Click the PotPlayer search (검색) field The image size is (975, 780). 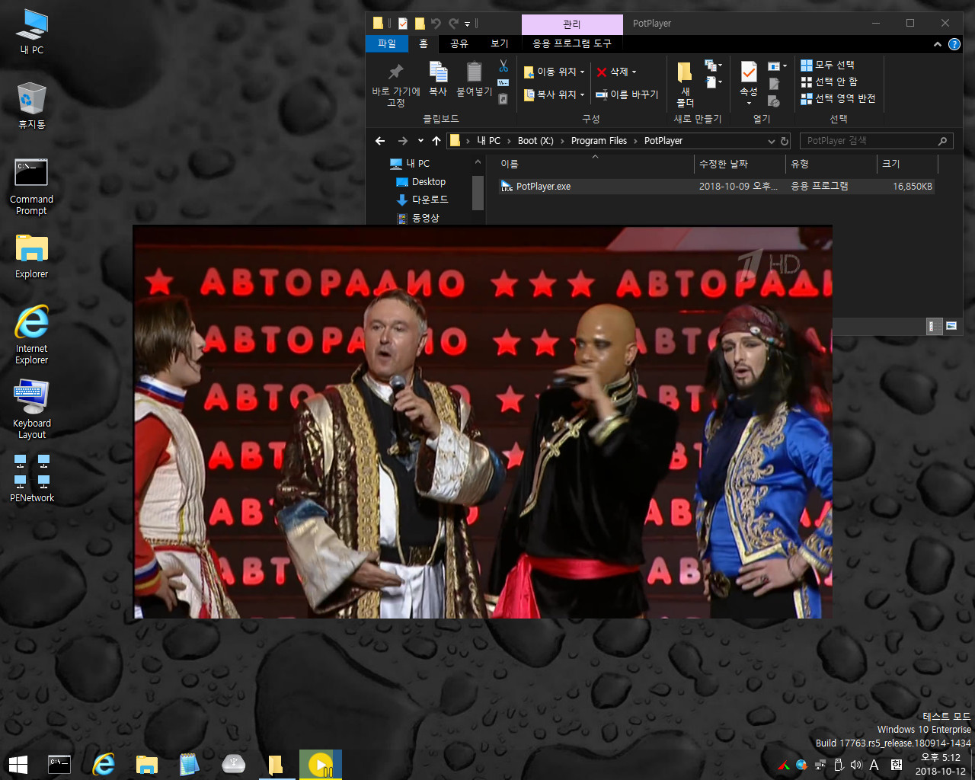877,141
